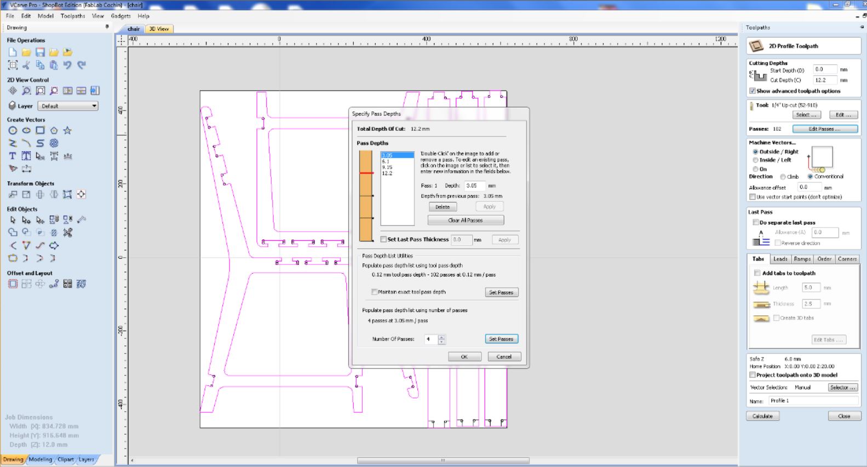Choose the Node Editing tool
This screenshot has height=467, width=867.
tap(26, 220)
